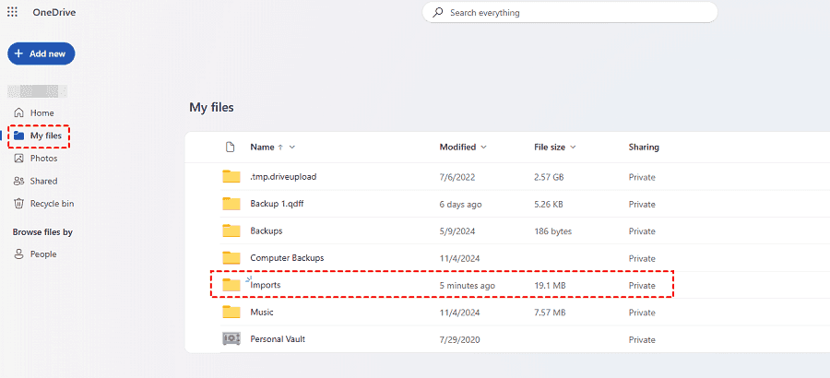The width and height of the screenshot is (830, 378).
Task: Open the Recycle bin
Action: [51, 204]
